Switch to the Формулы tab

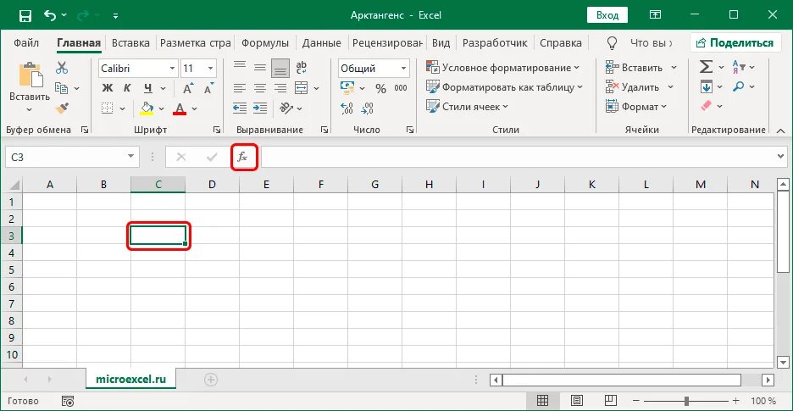click(265, 43)
